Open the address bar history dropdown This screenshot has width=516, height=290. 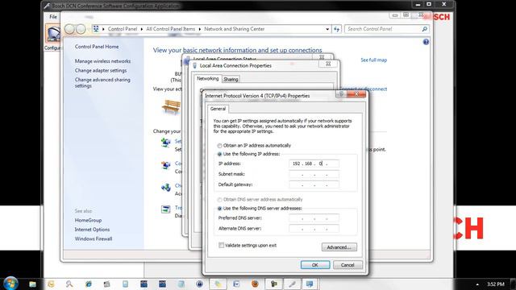coord(327,29)
